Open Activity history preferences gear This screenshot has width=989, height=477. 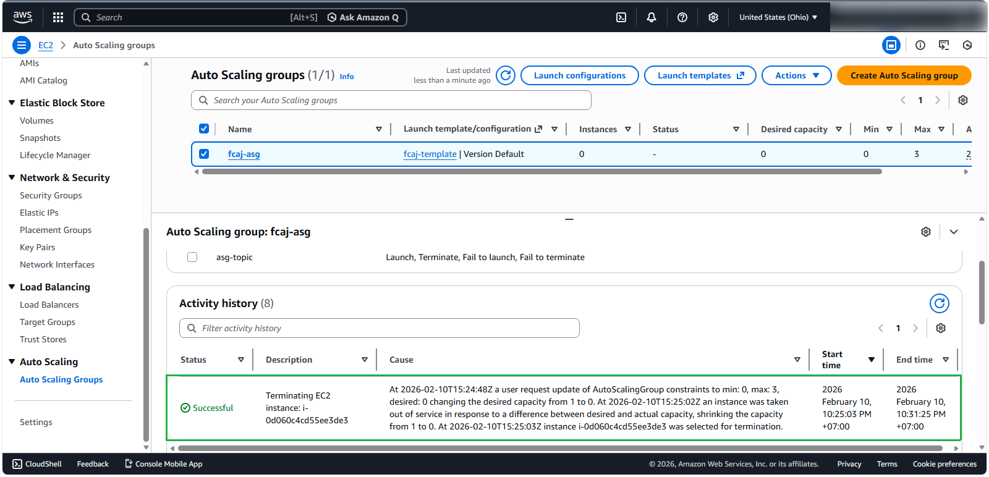point(941,328)
